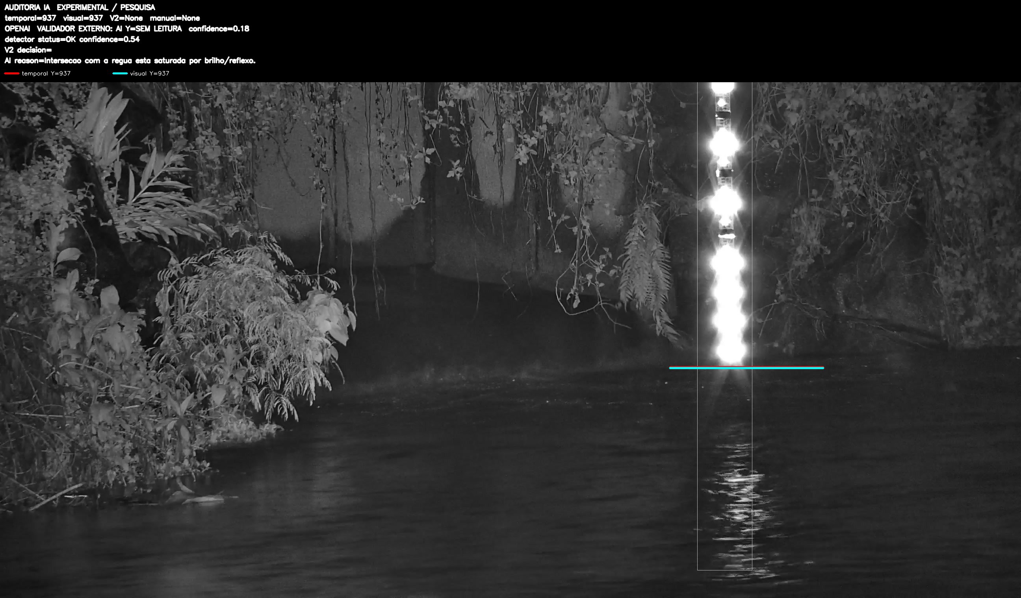Viewport: 1021px width, 598px height.
Task: Click the 'visual Y=937' legend label
Action: [150, 73]
